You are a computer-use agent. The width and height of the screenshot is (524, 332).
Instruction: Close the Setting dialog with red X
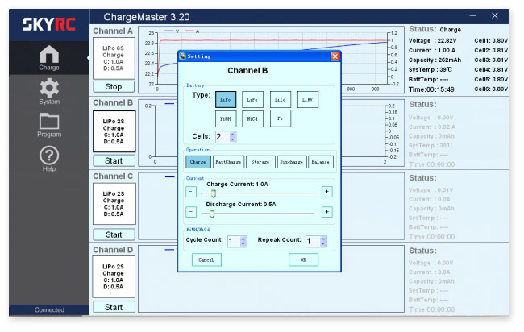pos(335,56)
